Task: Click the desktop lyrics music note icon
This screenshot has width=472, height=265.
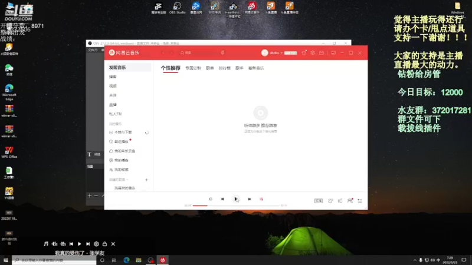Action: [46, 244]
